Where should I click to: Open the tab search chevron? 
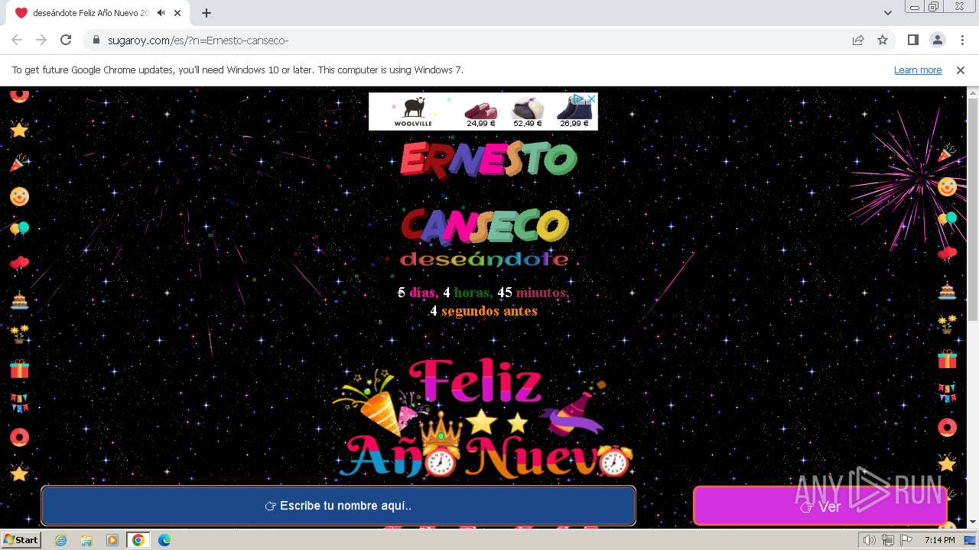coord(888,13)
